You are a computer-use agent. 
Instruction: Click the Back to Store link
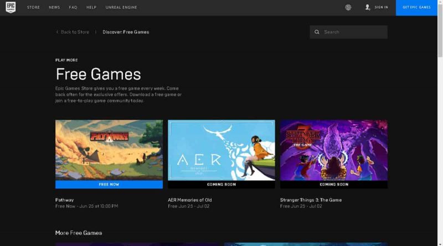(x=75, y=32)
